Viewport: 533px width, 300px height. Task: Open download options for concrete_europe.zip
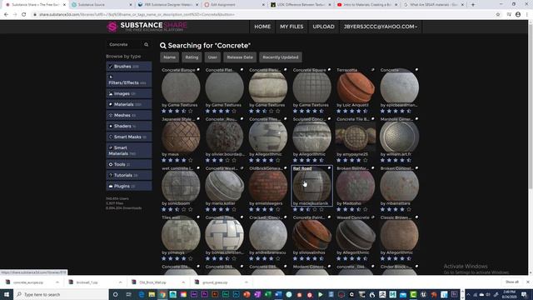pyautogui.click(x=57, y=282)
